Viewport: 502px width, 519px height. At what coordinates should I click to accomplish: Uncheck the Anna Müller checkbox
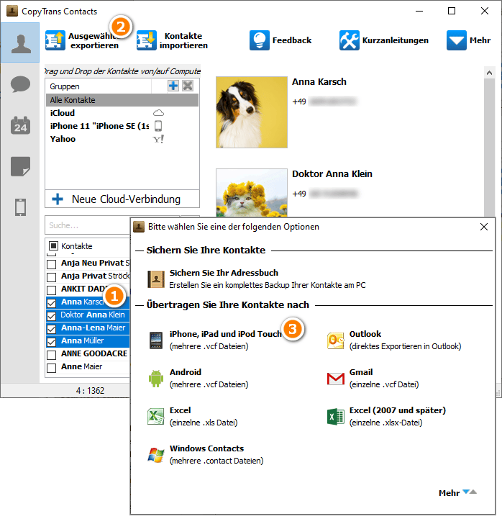point(51,342)
